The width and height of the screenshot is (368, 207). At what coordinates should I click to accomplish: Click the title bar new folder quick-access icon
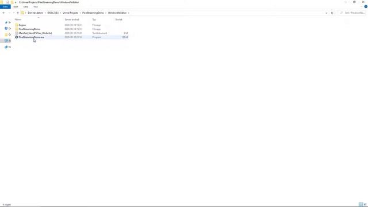click(x=12, y=2)
